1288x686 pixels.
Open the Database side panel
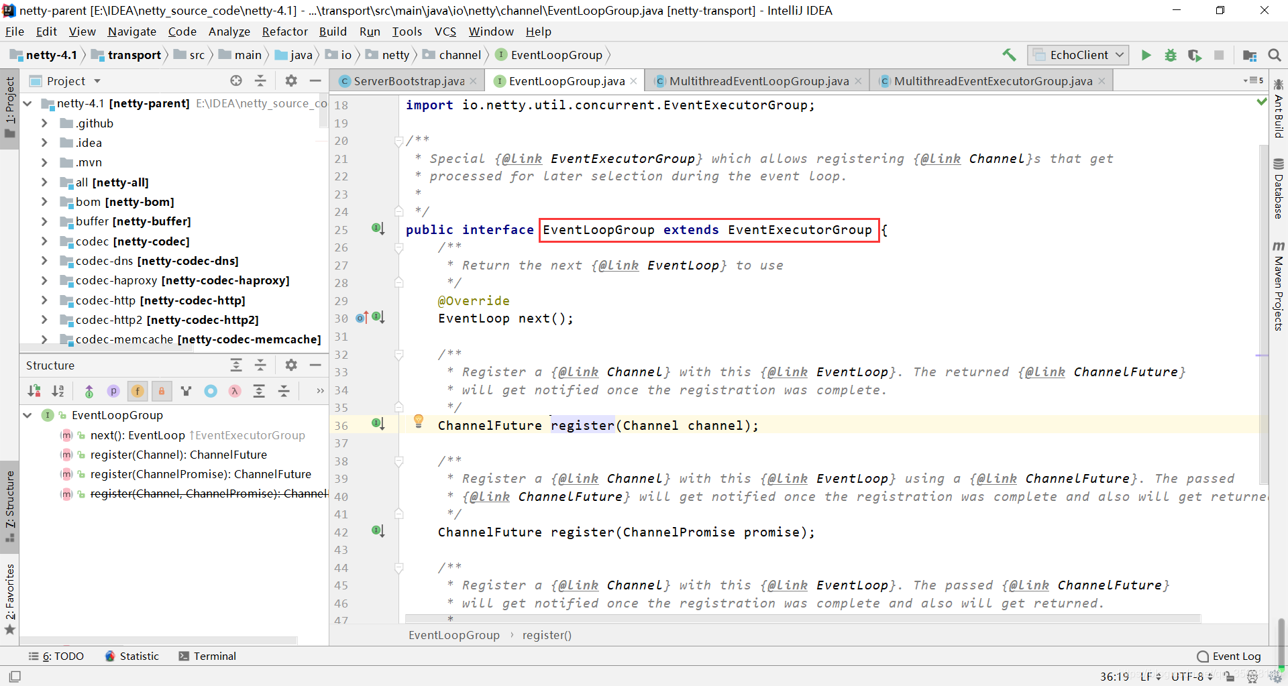tap(1278, 188)
